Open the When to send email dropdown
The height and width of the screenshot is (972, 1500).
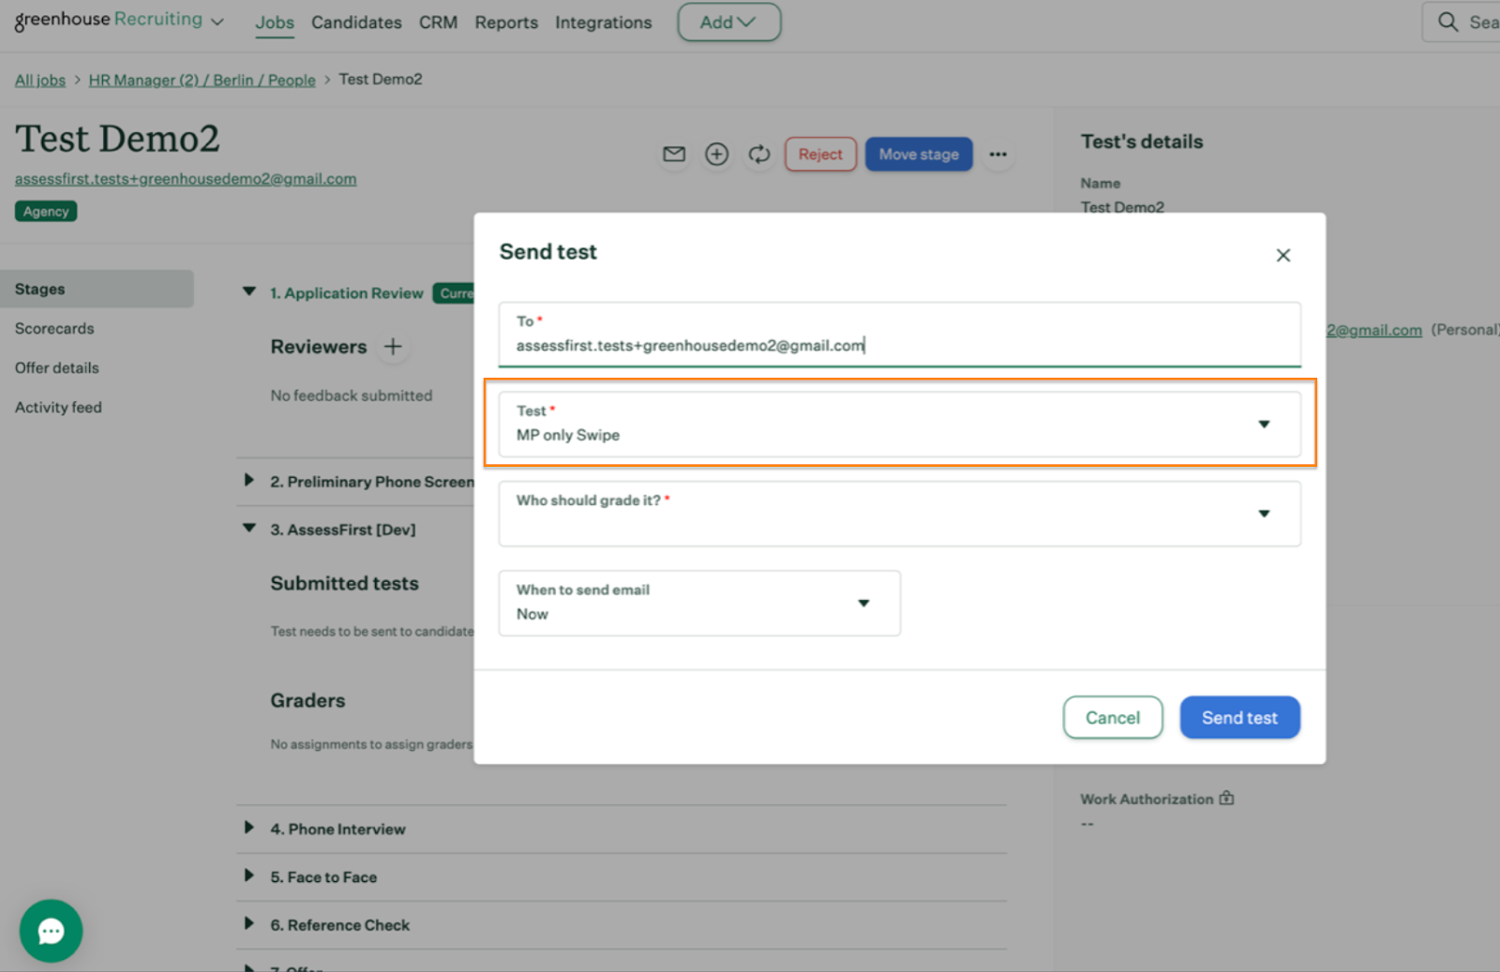698,604
